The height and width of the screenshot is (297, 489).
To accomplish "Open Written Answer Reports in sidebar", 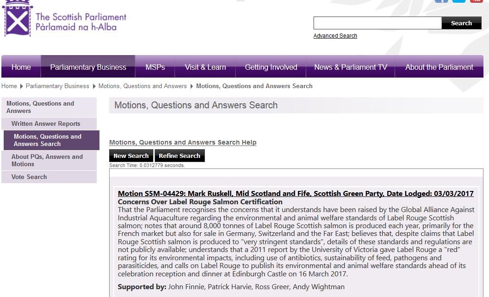I will (46, 123).
